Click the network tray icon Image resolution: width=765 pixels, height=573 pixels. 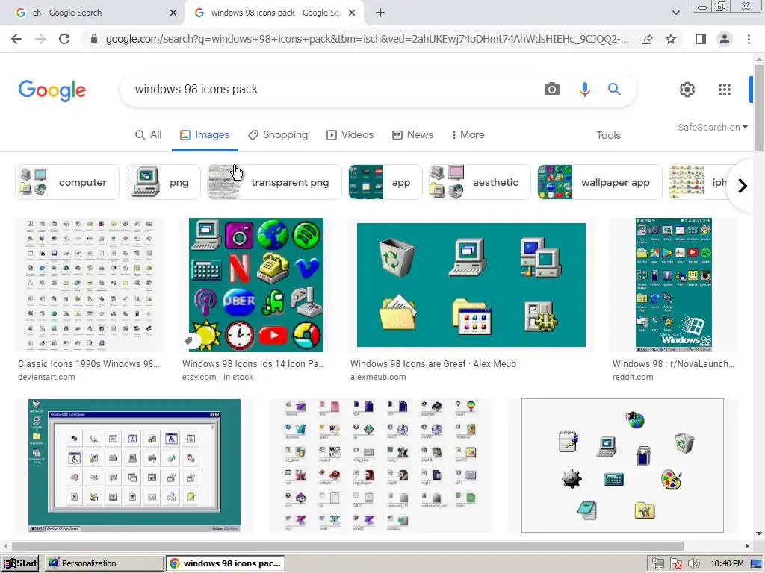click(x=657, y=564)
